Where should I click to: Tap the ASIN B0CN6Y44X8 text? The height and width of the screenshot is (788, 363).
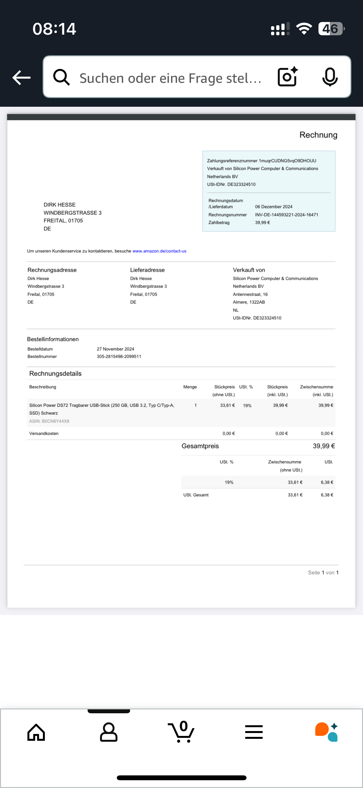[x=49, y=421]
